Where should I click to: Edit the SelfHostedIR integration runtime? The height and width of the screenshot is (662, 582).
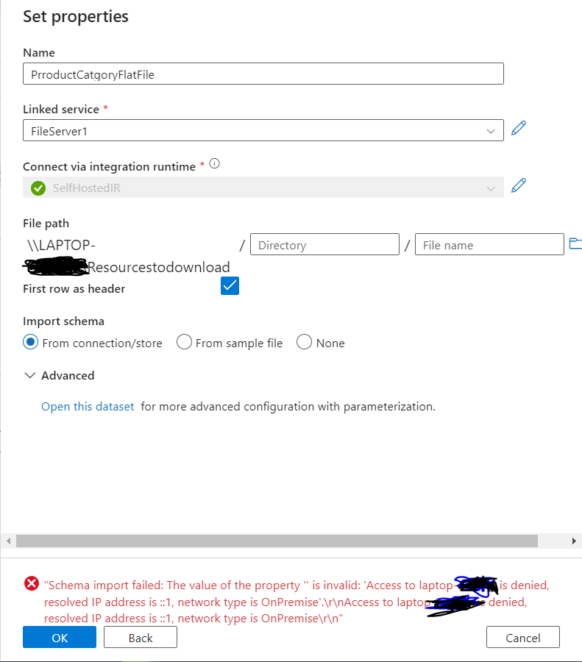click(518, 185)
